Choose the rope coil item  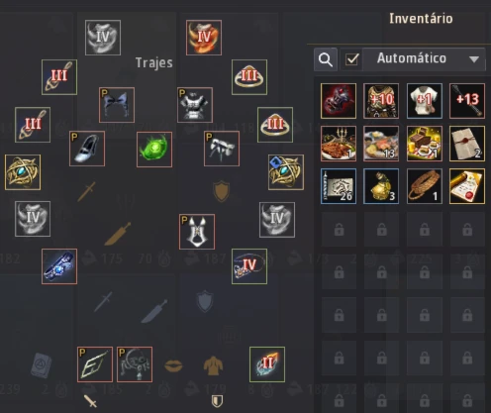(424, 186)
